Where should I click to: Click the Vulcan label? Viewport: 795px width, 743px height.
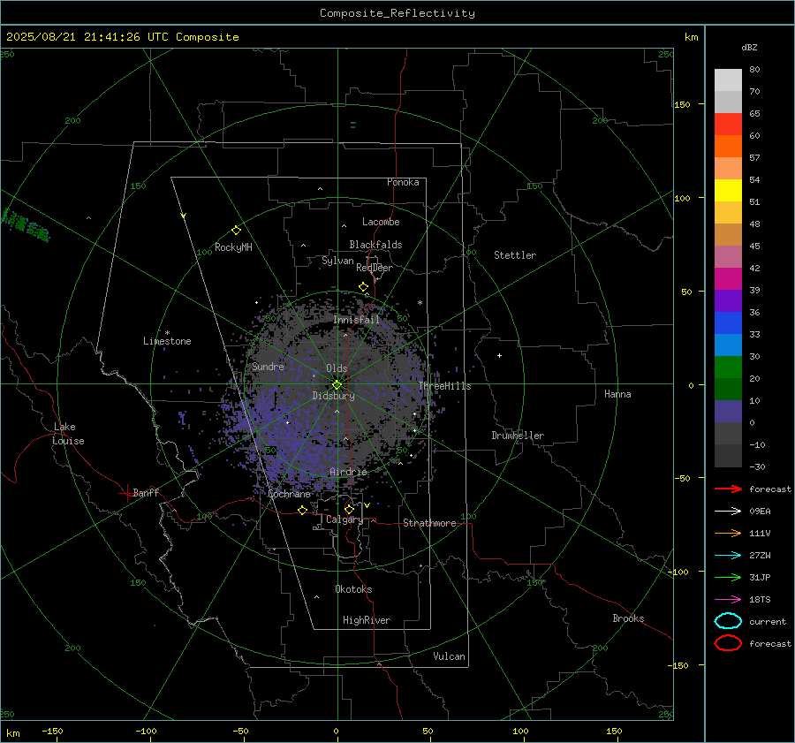point(449,656)
